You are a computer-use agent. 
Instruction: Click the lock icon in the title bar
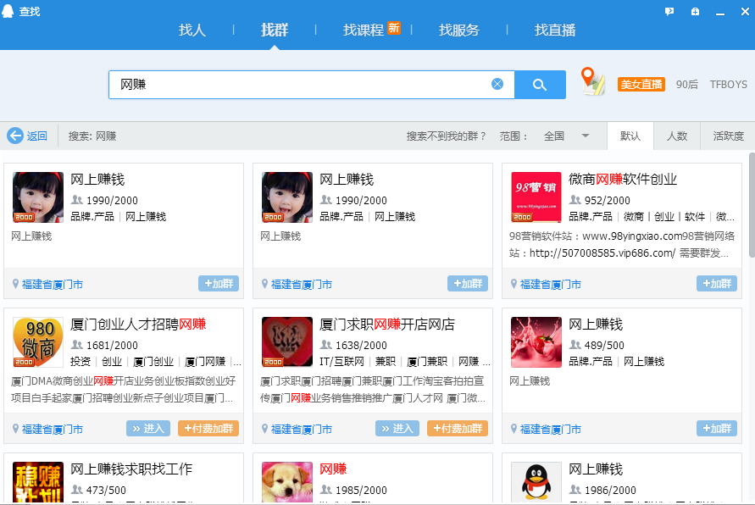[695, 11]
